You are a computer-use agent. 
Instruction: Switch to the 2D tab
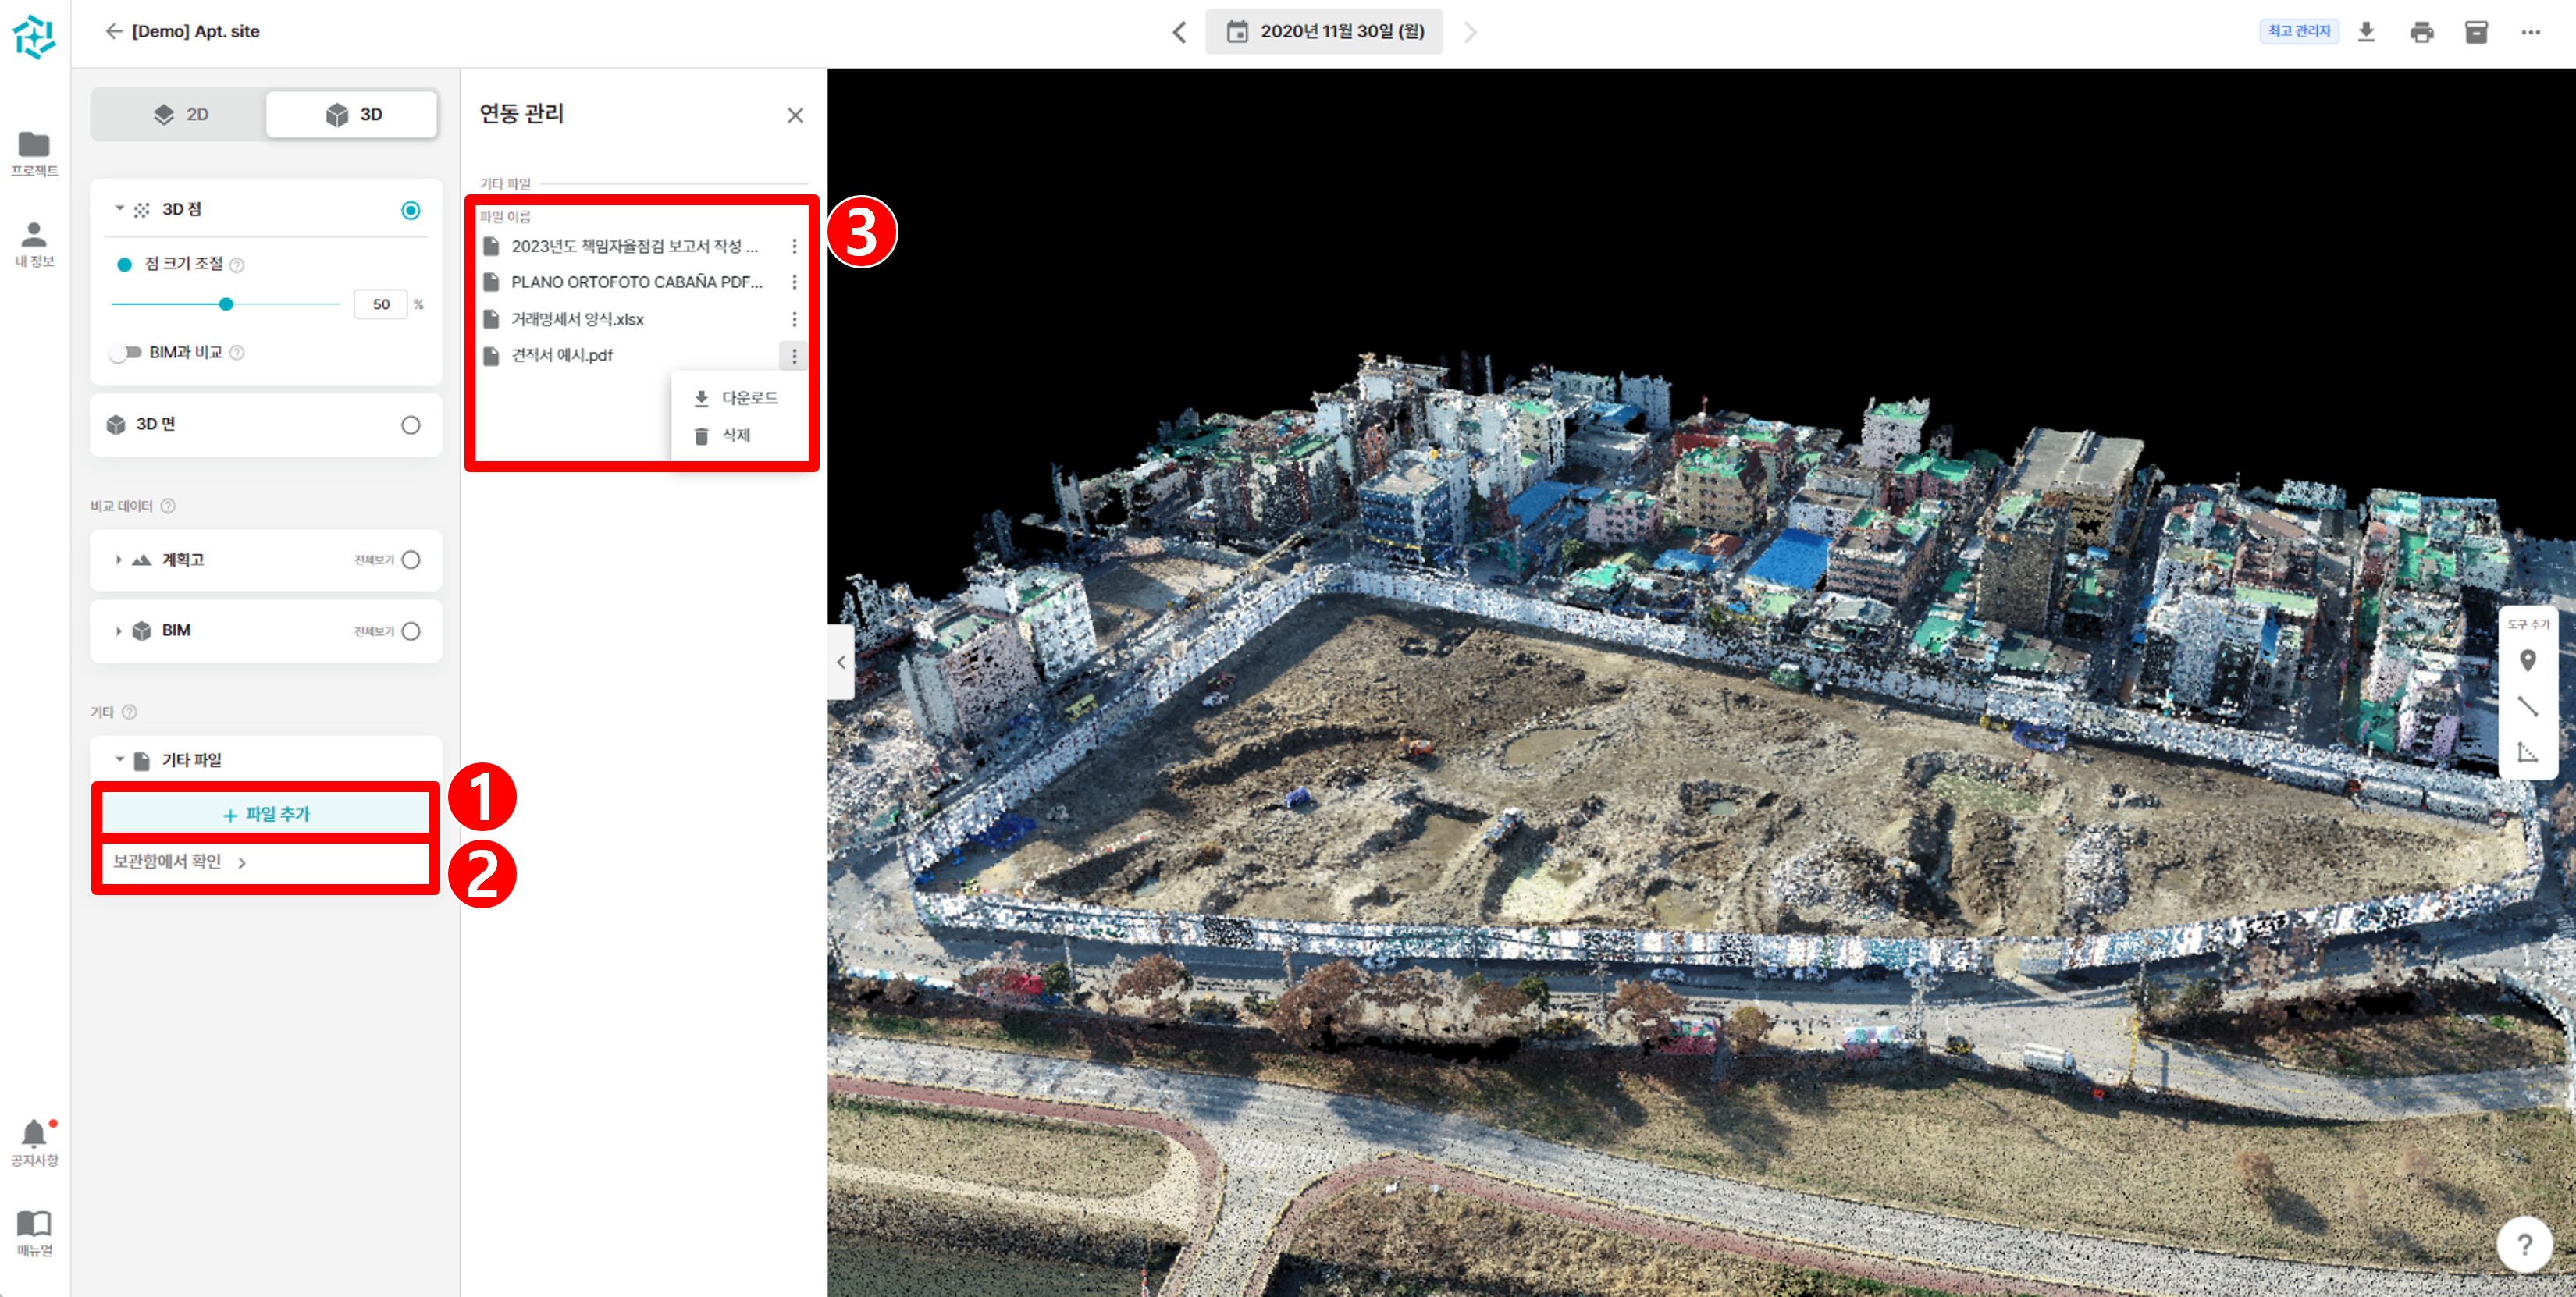pyautogui.click(x=180, y=115)
